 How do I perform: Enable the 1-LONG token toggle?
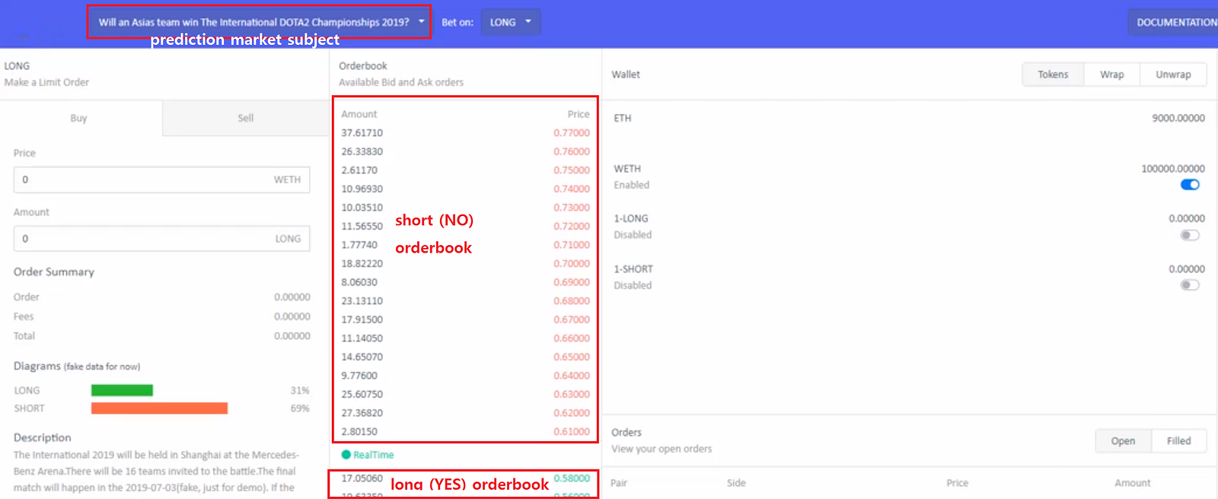[1190, 235]
